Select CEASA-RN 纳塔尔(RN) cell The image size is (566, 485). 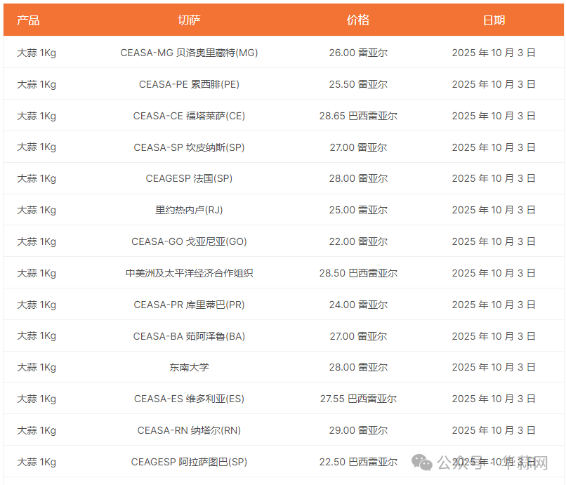[189, 430]
